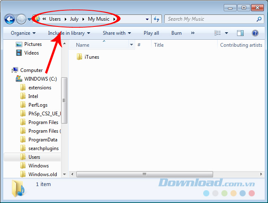The height and width of the screenshot is (203, 268).
Task: Toggle the preview pane
Action: coord(240,33)
